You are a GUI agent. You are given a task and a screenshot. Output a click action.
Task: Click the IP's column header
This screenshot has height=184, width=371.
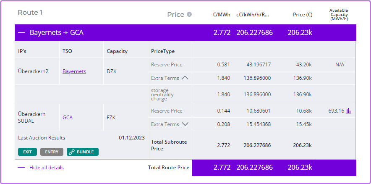tap(22, 51)
